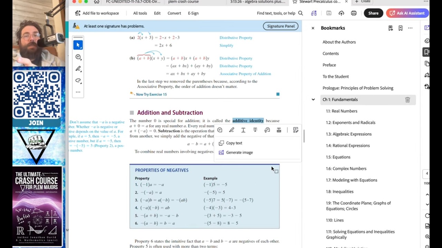442x248 pixels.
Task: Jump to 1.8: Inequalities bookmark
Action: 340,192
